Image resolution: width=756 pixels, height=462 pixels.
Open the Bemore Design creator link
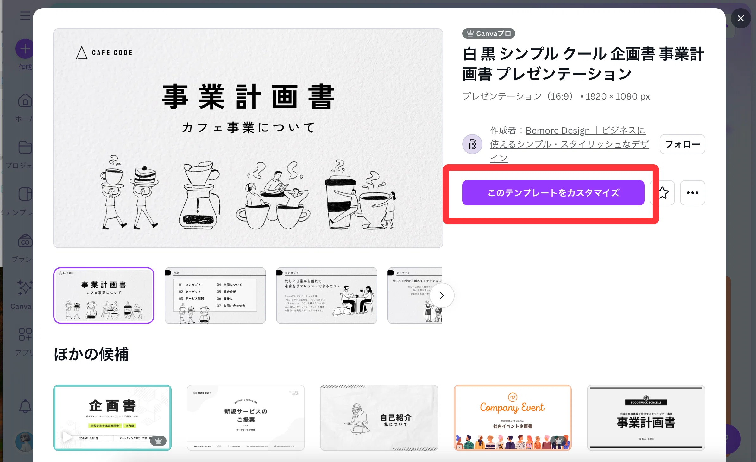(569, 144)
